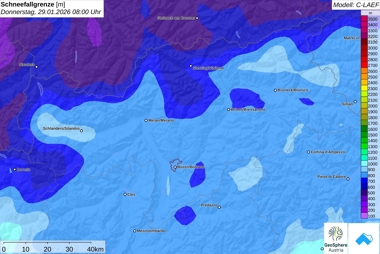Click the Meran/Merano text label

click(x=161, y=120)
